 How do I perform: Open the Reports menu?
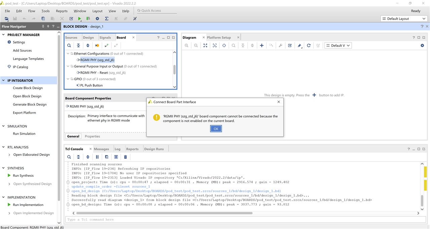[x=62, y=11]
